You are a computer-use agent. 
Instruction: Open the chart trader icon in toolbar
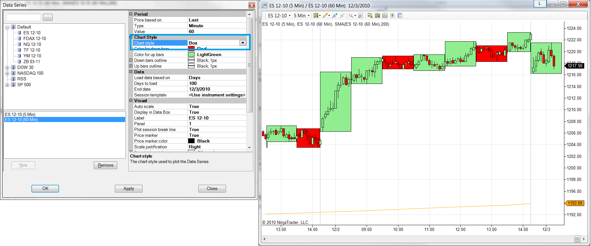[x=370, y=15]
